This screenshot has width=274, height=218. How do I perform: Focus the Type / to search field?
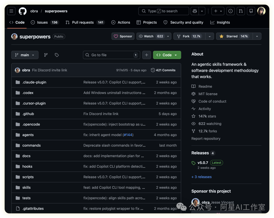[164, 11]
